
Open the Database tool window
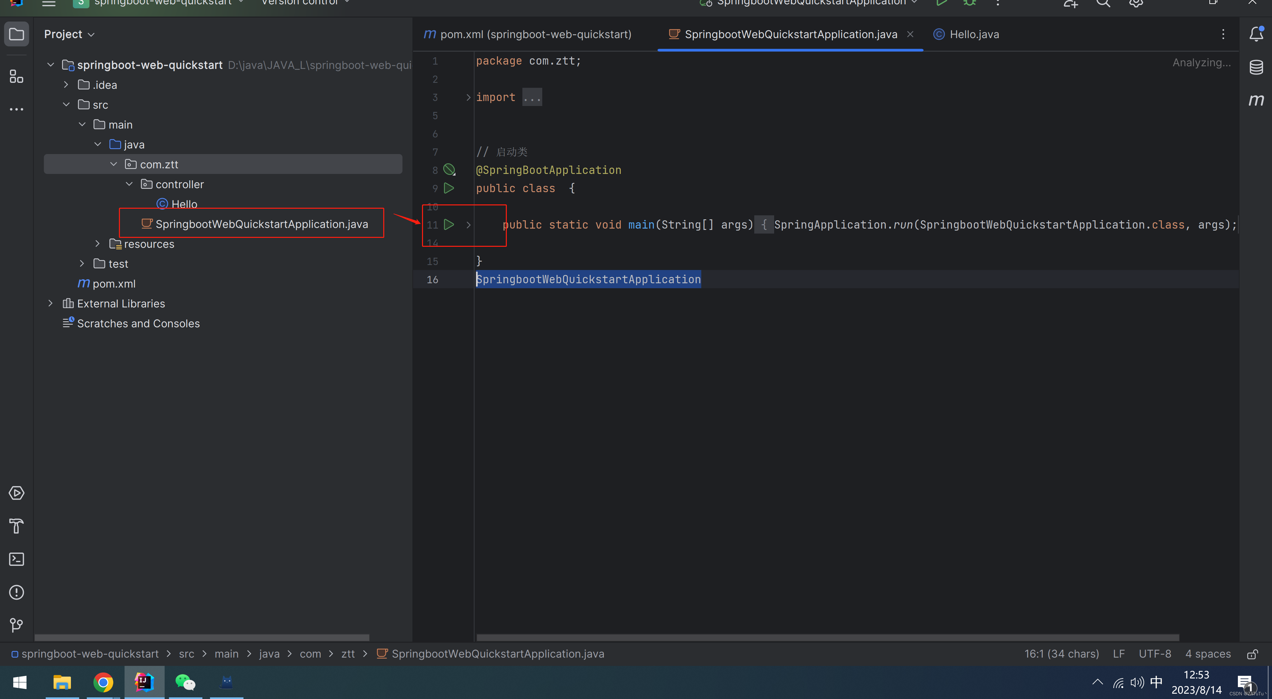click(x=1256, y=67)
